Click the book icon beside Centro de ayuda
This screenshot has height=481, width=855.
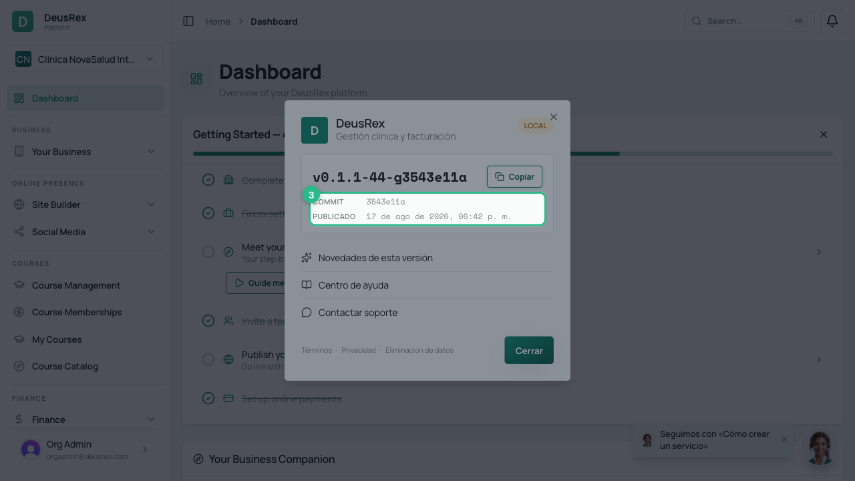point(307,285)
